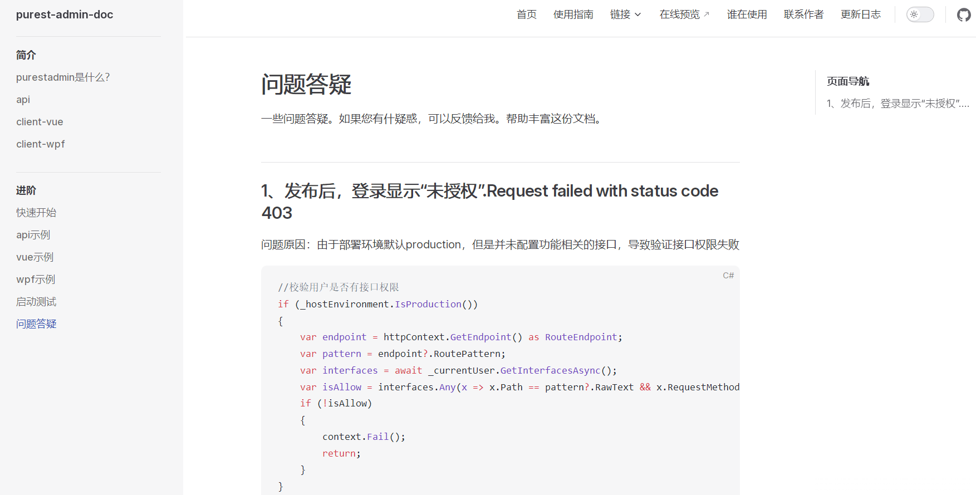Viewport: 976px width, 495px height.
Task: Click the purest-admin-doc site title
Action: pyautogui.click(x=65, y=14)
